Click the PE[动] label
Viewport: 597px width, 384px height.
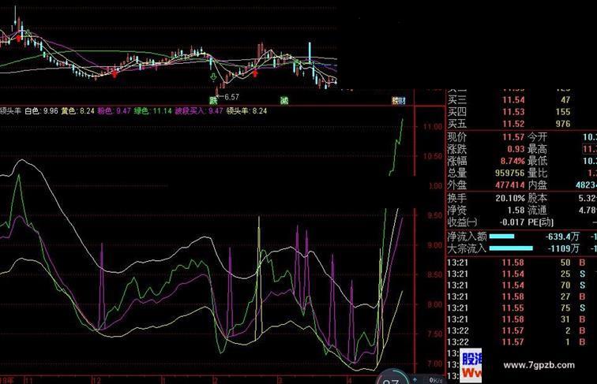click(541, 222)
